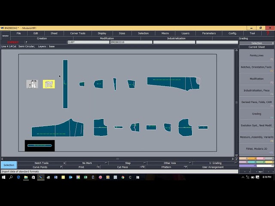Open the 1- Grading dropdown
The image size is (275, 206).
click(x=215, y=163)
